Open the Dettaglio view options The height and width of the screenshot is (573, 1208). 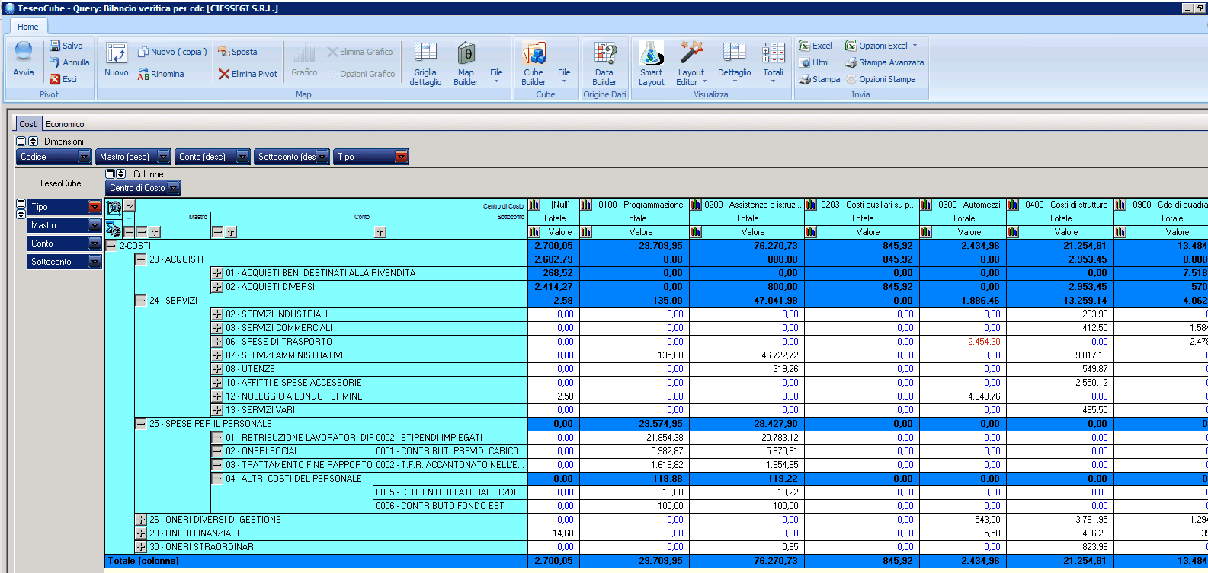tap(735, 61)
